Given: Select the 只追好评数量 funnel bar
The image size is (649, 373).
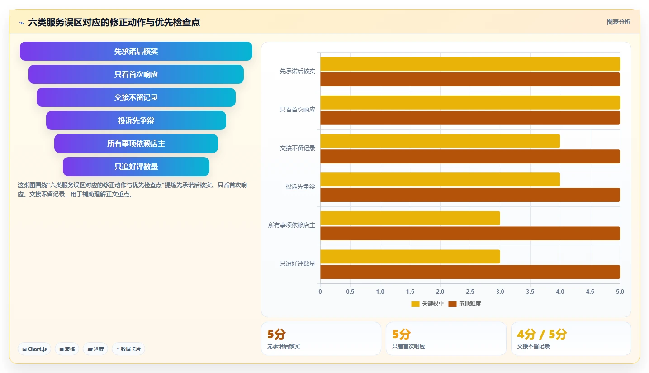Looking at the screenshot, I should [136, 167].
